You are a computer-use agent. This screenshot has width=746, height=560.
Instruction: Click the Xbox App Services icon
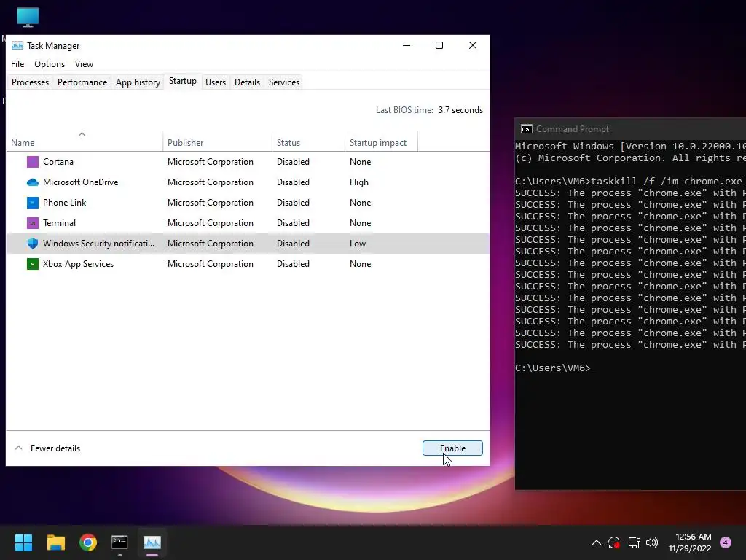[32, 264]
